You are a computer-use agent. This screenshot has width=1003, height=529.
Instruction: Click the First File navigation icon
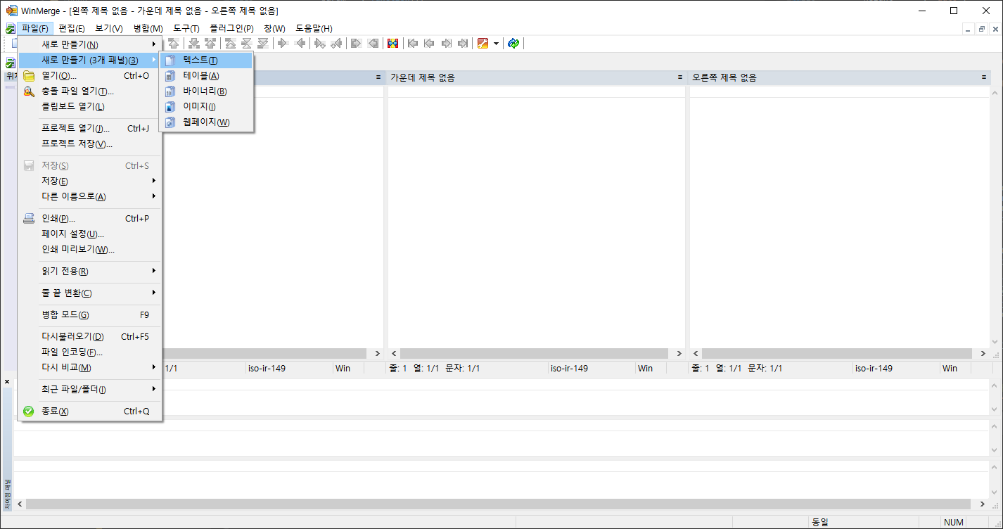(413, 44)
